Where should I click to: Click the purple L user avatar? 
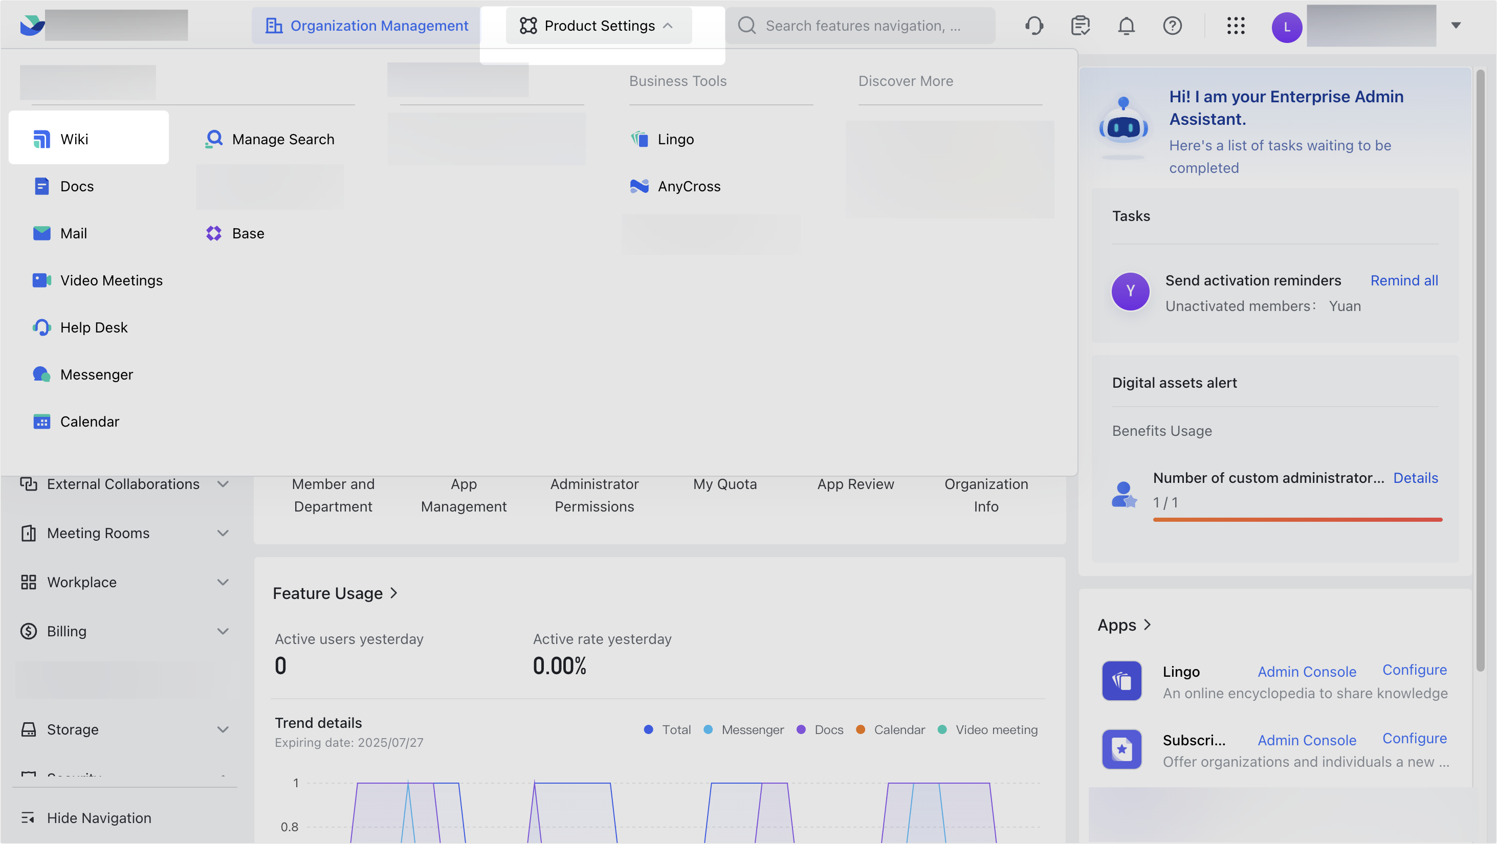pos(1287,27)
